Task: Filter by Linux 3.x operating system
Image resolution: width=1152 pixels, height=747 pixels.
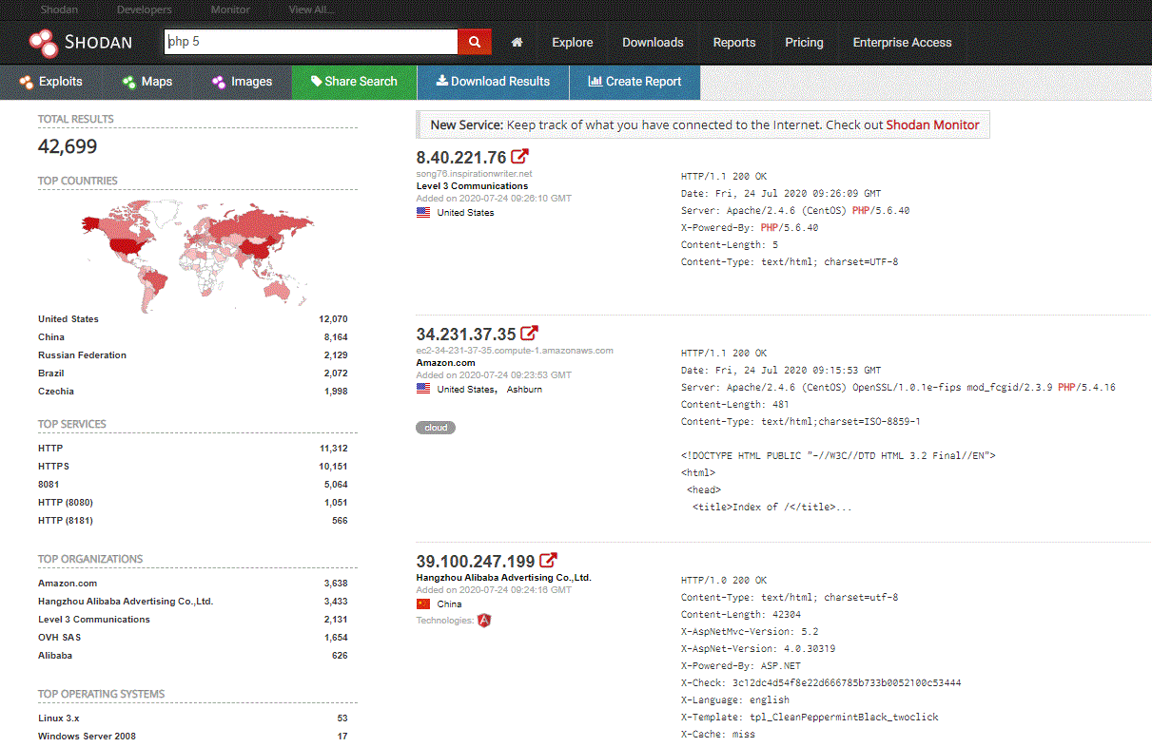Action: (x=60, y=718)
